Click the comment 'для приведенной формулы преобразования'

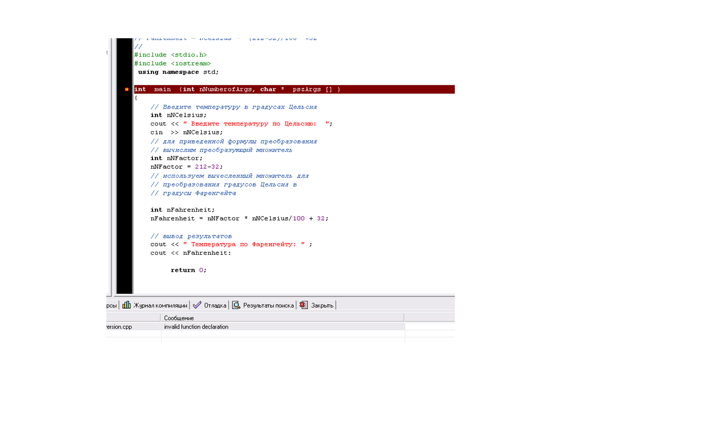pos(234,142)
